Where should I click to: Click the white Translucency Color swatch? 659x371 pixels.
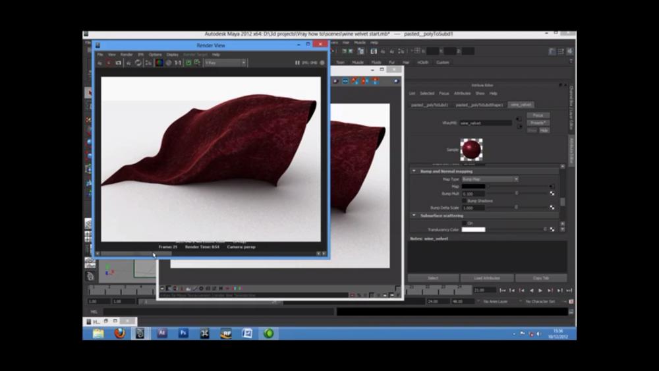tap(473, 229)
